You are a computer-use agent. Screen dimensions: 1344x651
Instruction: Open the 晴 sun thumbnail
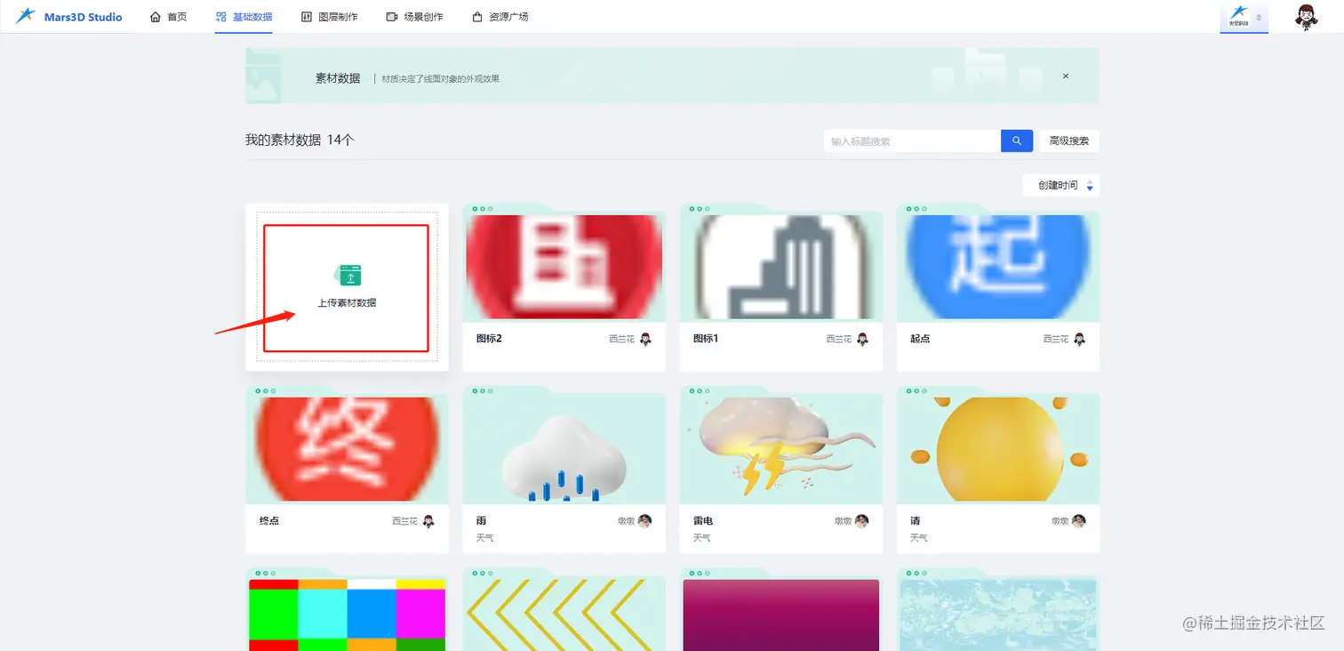coord(998,449)
